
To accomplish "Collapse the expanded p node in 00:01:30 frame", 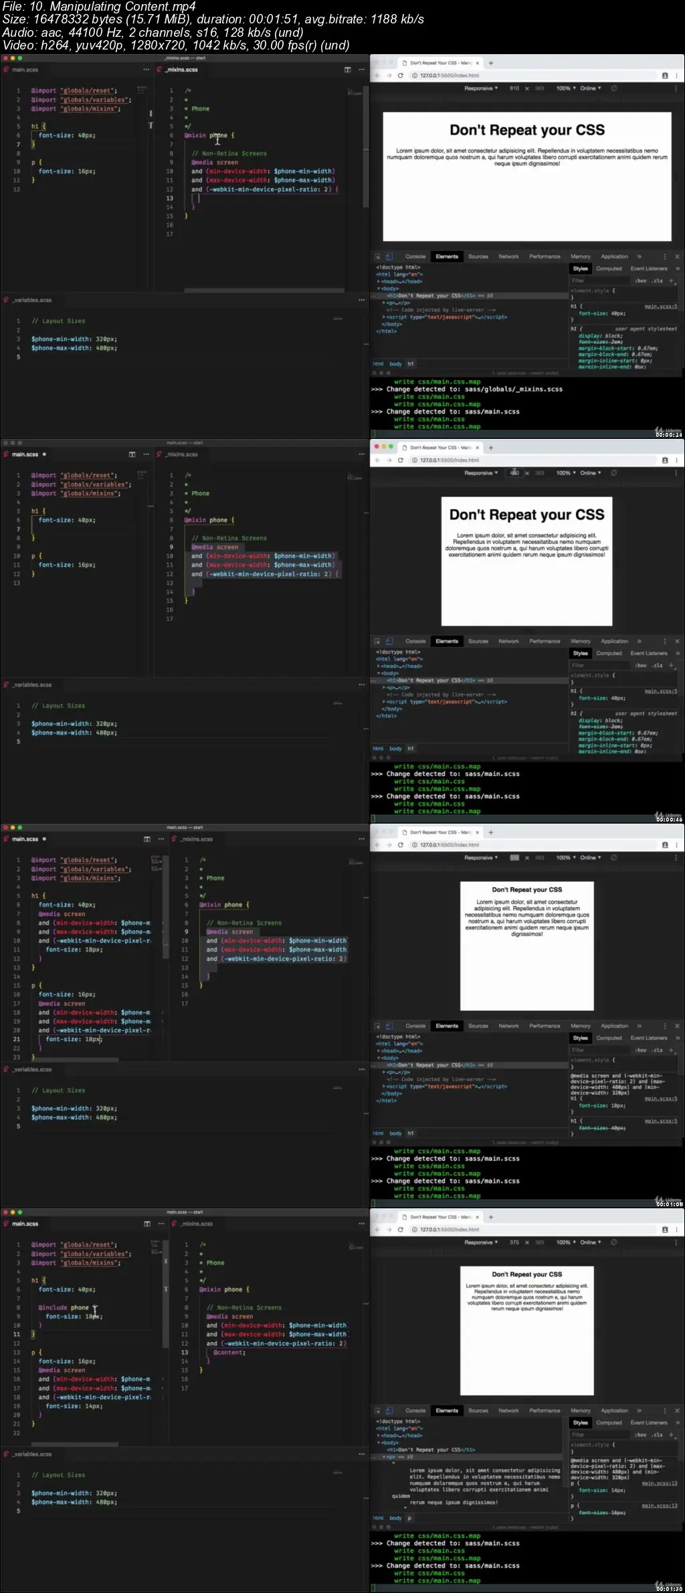I will click(384, 1457).
